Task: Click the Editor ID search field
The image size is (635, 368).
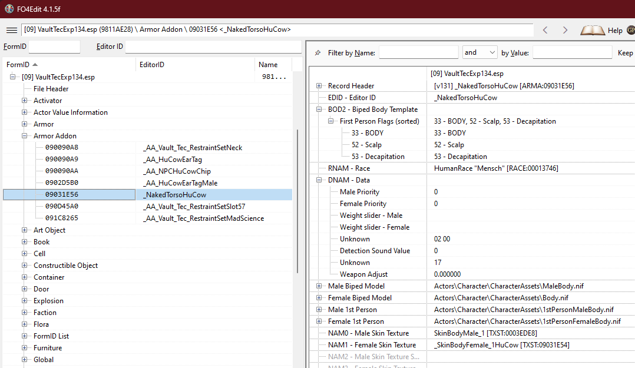Action: [x=213, y=47]
